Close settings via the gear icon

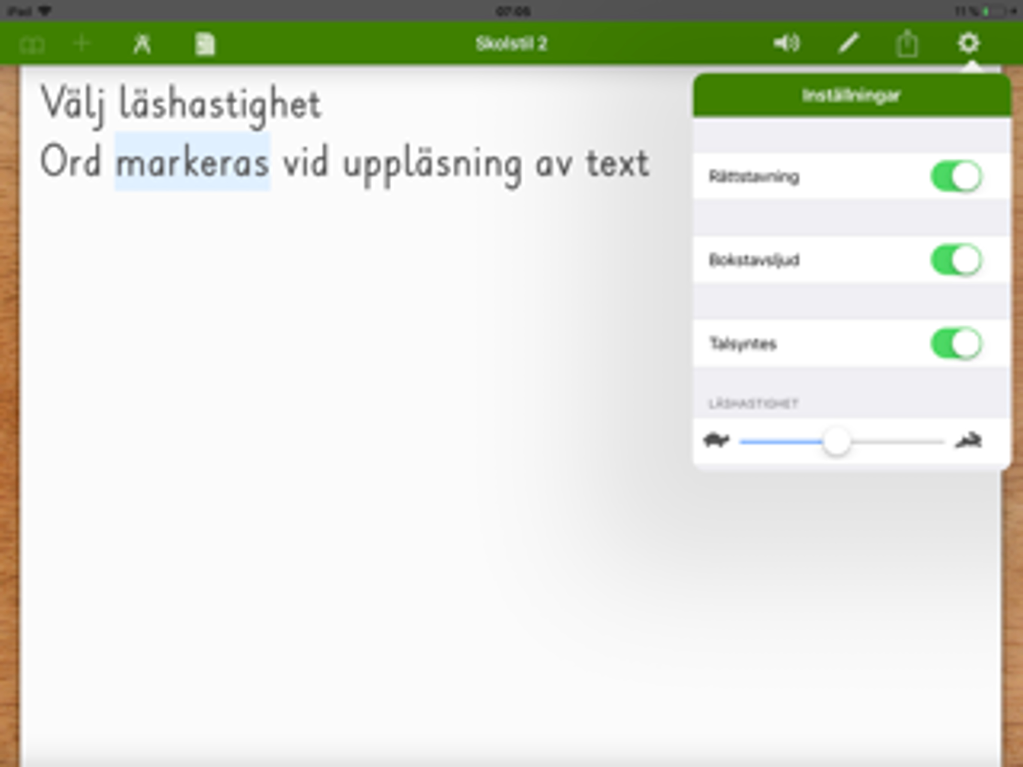pyautogui.click(x=968, y=43)
